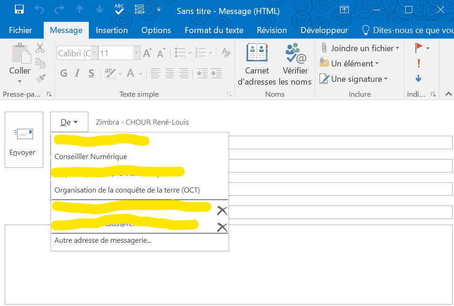
Task: Click the clear formatting eraser icon
Action: 226,53
